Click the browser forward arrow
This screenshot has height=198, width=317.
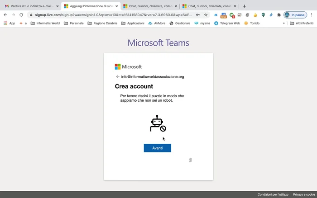pyautogui.click(x=13, y=15)
